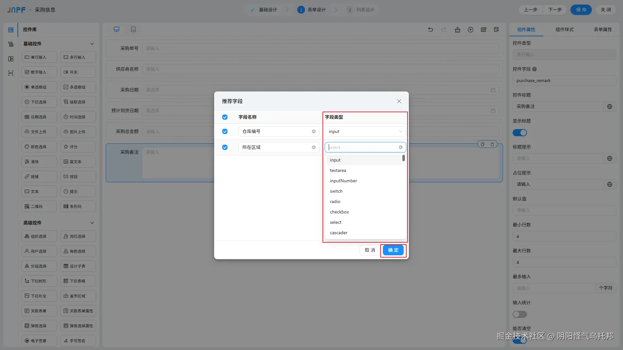
Task: Clear the 所在区域 field name
Action: [x=314, y=147]
